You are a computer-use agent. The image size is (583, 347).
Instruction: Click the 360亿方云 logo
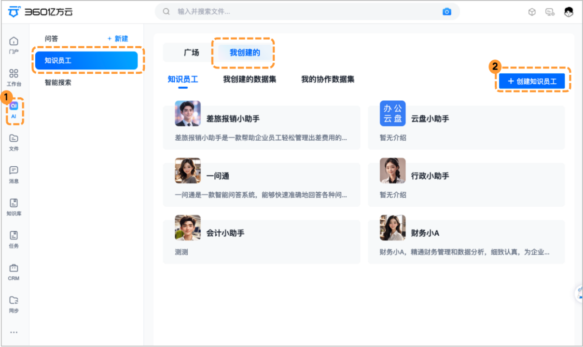pyautogui.click(x=41, y=12)
